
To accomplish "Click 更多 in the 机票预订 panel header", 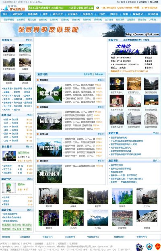I will 30,115.
